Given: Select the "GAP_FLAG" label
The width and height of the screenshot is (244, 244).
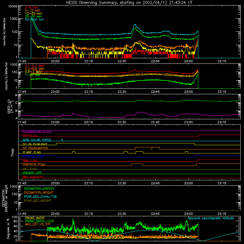Looking at the screenshot, I should (x=30, y=136).
